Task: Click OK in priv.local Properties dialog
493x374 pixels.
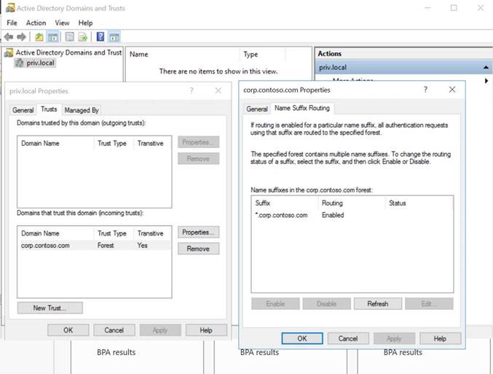Action: pos(68,330)
